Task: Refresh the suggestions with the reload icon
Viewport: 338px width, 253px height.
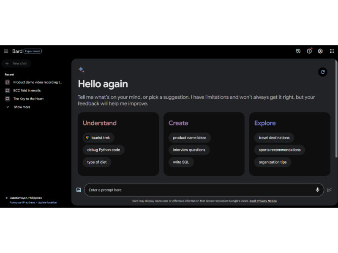Action: (x=322, y=72)
